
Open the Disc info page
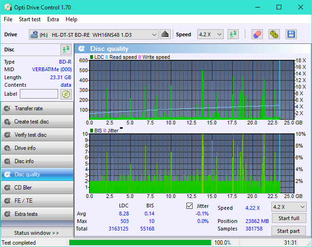(37, 161)
